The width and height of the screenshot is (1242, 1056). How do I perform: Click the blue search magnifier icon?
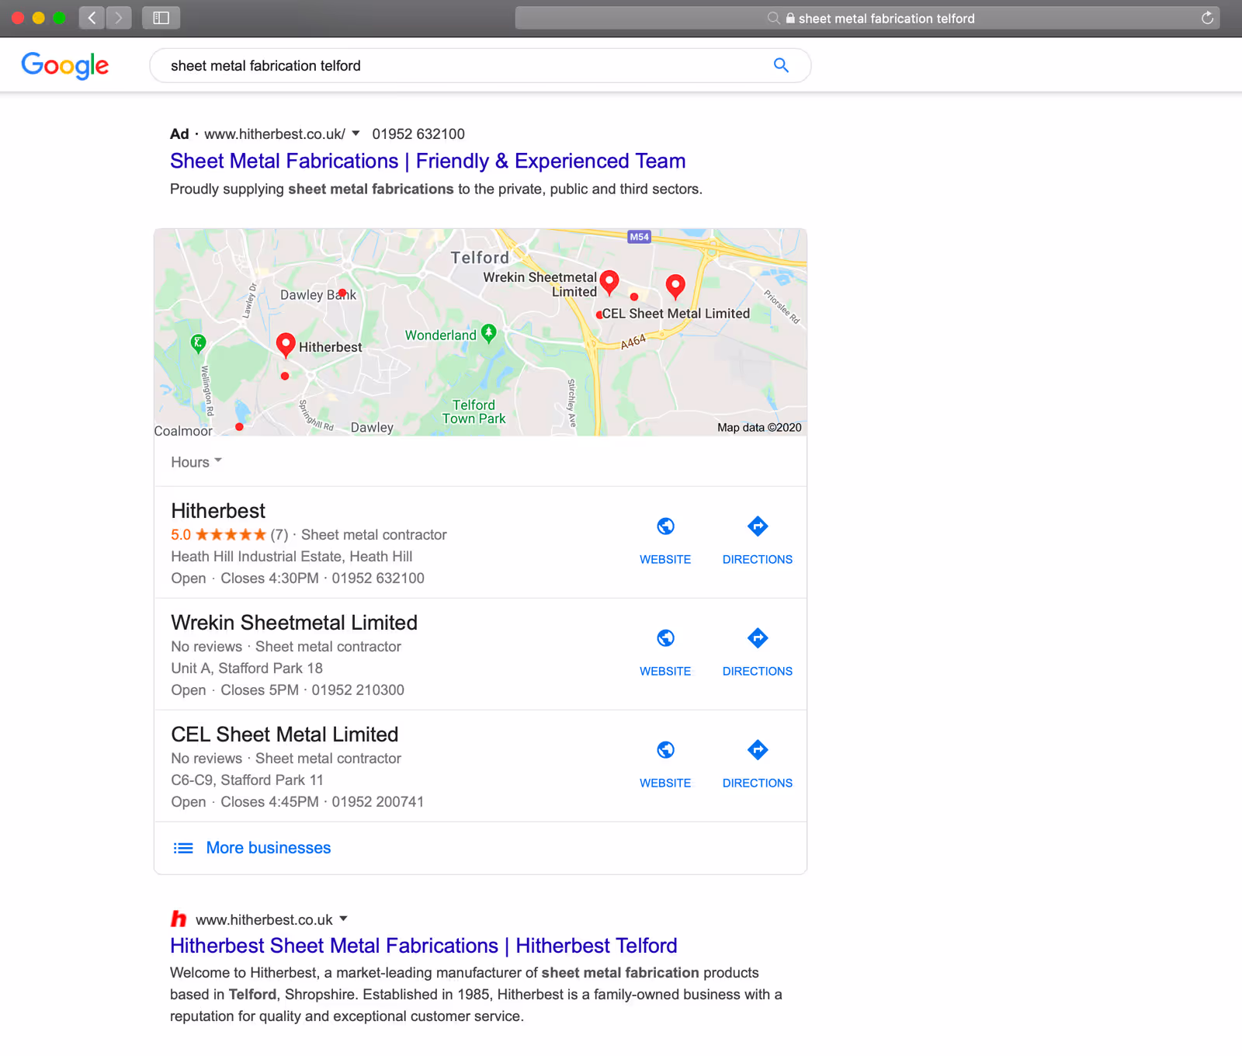[781, 65]
